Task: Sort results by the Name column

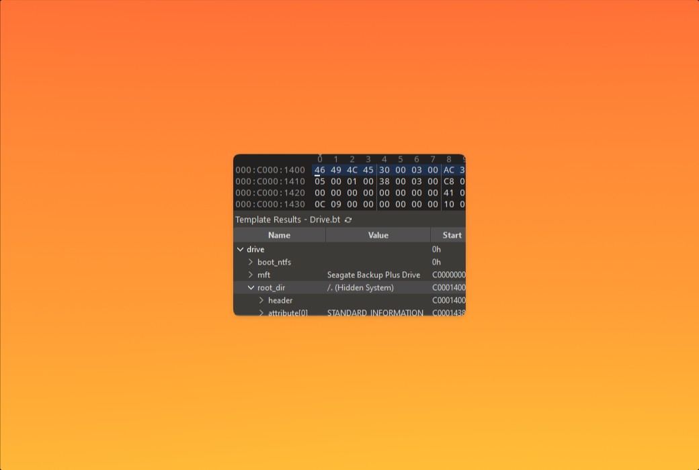Action: 279,234
